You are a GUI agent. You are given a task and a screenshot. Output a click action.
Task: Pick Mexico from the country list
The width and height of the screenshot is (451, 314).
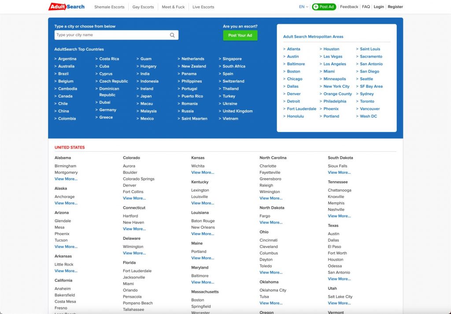pos(147,118)
